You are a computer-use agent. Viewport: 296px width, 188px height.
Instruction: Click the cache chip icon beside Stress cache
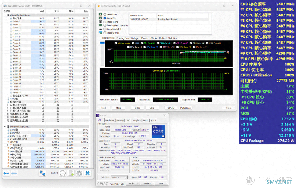101,22
